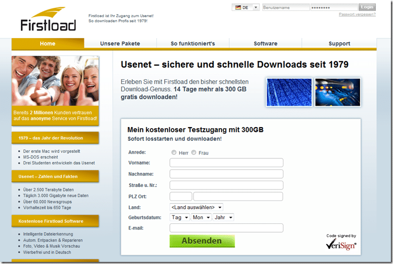The width and height of the screenshot is (393, 264).
Task: Select the Herr radio button
Action: pos(174,152)
